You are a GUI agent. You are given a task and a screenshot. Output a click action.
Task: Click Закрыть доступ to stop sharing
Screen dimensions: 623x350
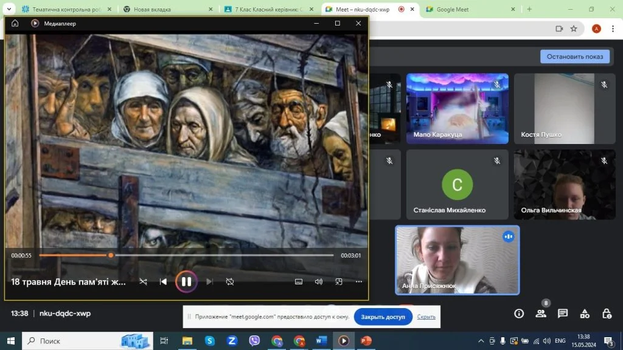383,317
